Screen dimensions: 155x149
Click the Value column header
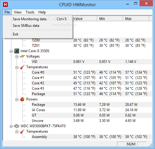tap(85, 18)
